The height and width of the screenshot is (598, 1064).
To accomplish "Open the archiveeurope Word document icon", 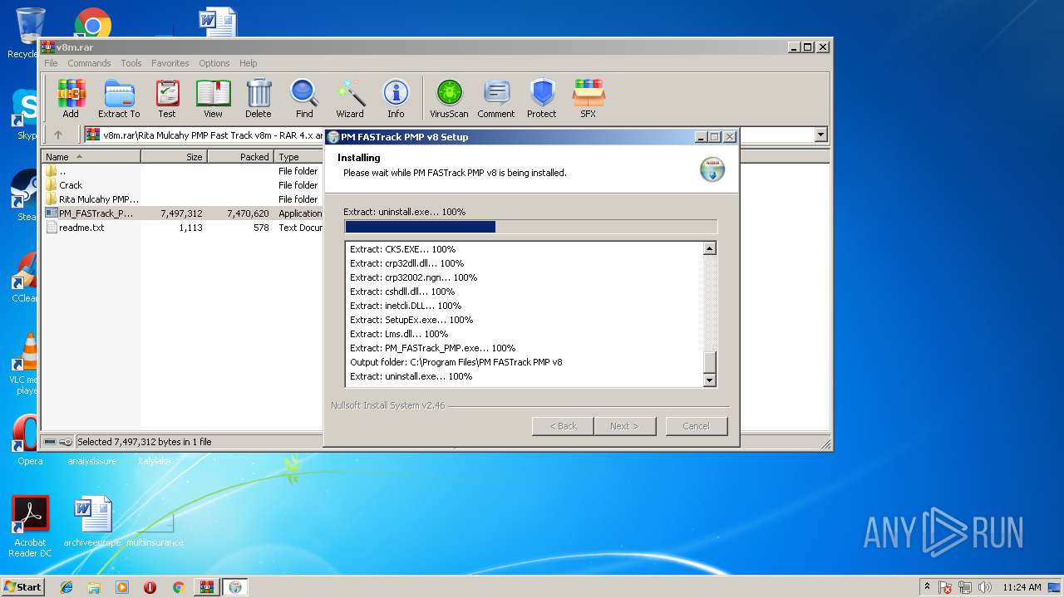I will [x=92, y=522].
